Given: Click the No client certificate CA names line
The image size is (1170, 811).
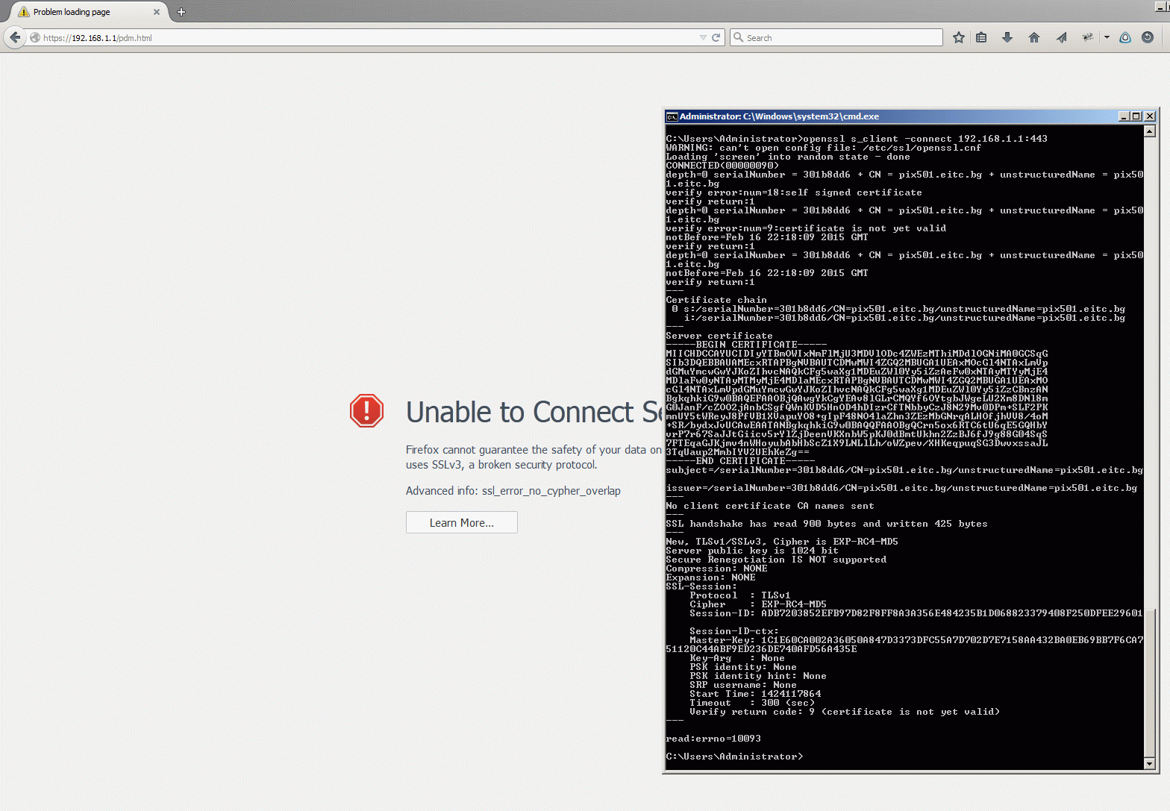Looking at the screenshot, I should click(x=770, y=506).
